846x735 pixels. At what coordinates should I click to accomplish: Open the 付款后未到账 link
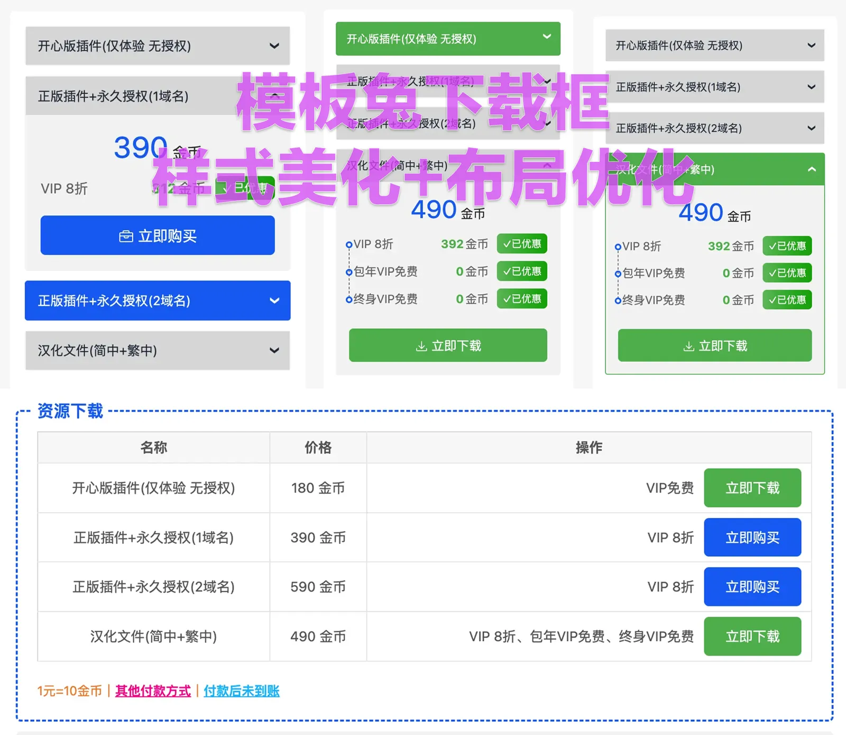click(x=242, y=691)
